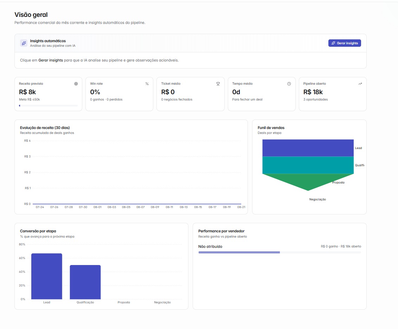Click the clock icon on Tempo médio card
The width and height of the screenshot is (398, 329).
point(289,84)
